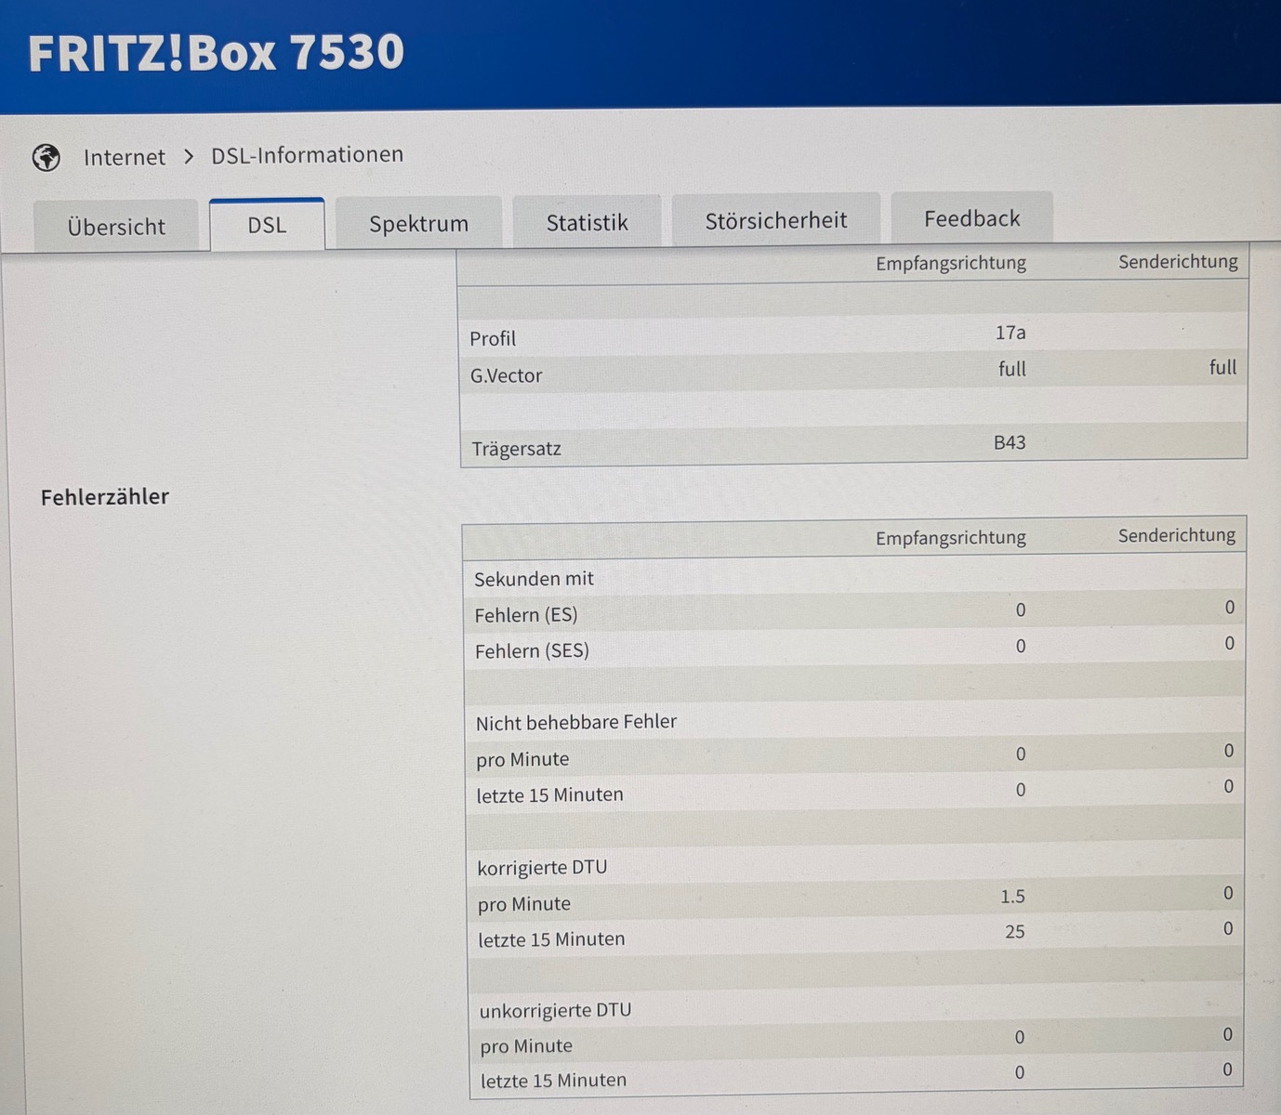1281x1115 pixels.
Task: Click the Fehlern (ES) row label
Action: [526, 615]
